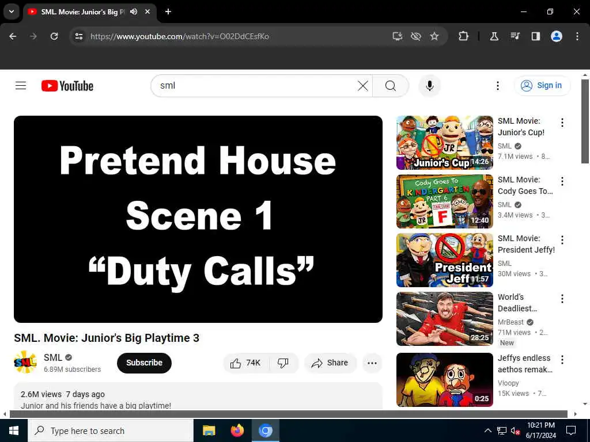Viewport: 590px width, 442px height.
Task: Open options for Cody Goes To Kindergarten video
Action: [x=562, y=181]
